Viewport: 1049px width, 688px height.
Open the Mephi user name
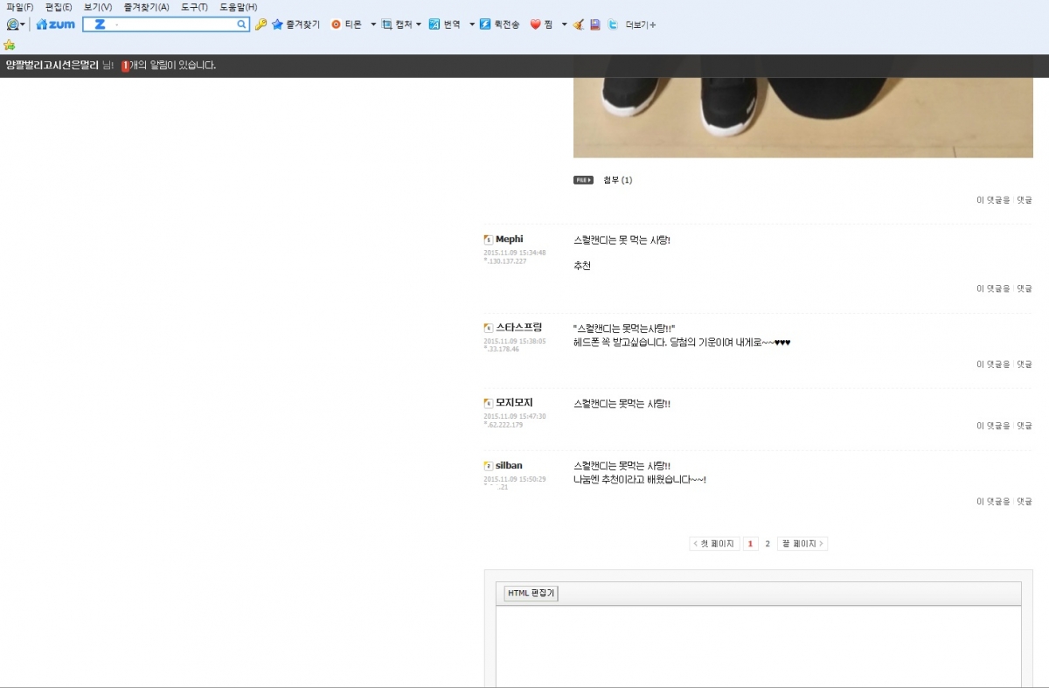click(x=510, y=240)
